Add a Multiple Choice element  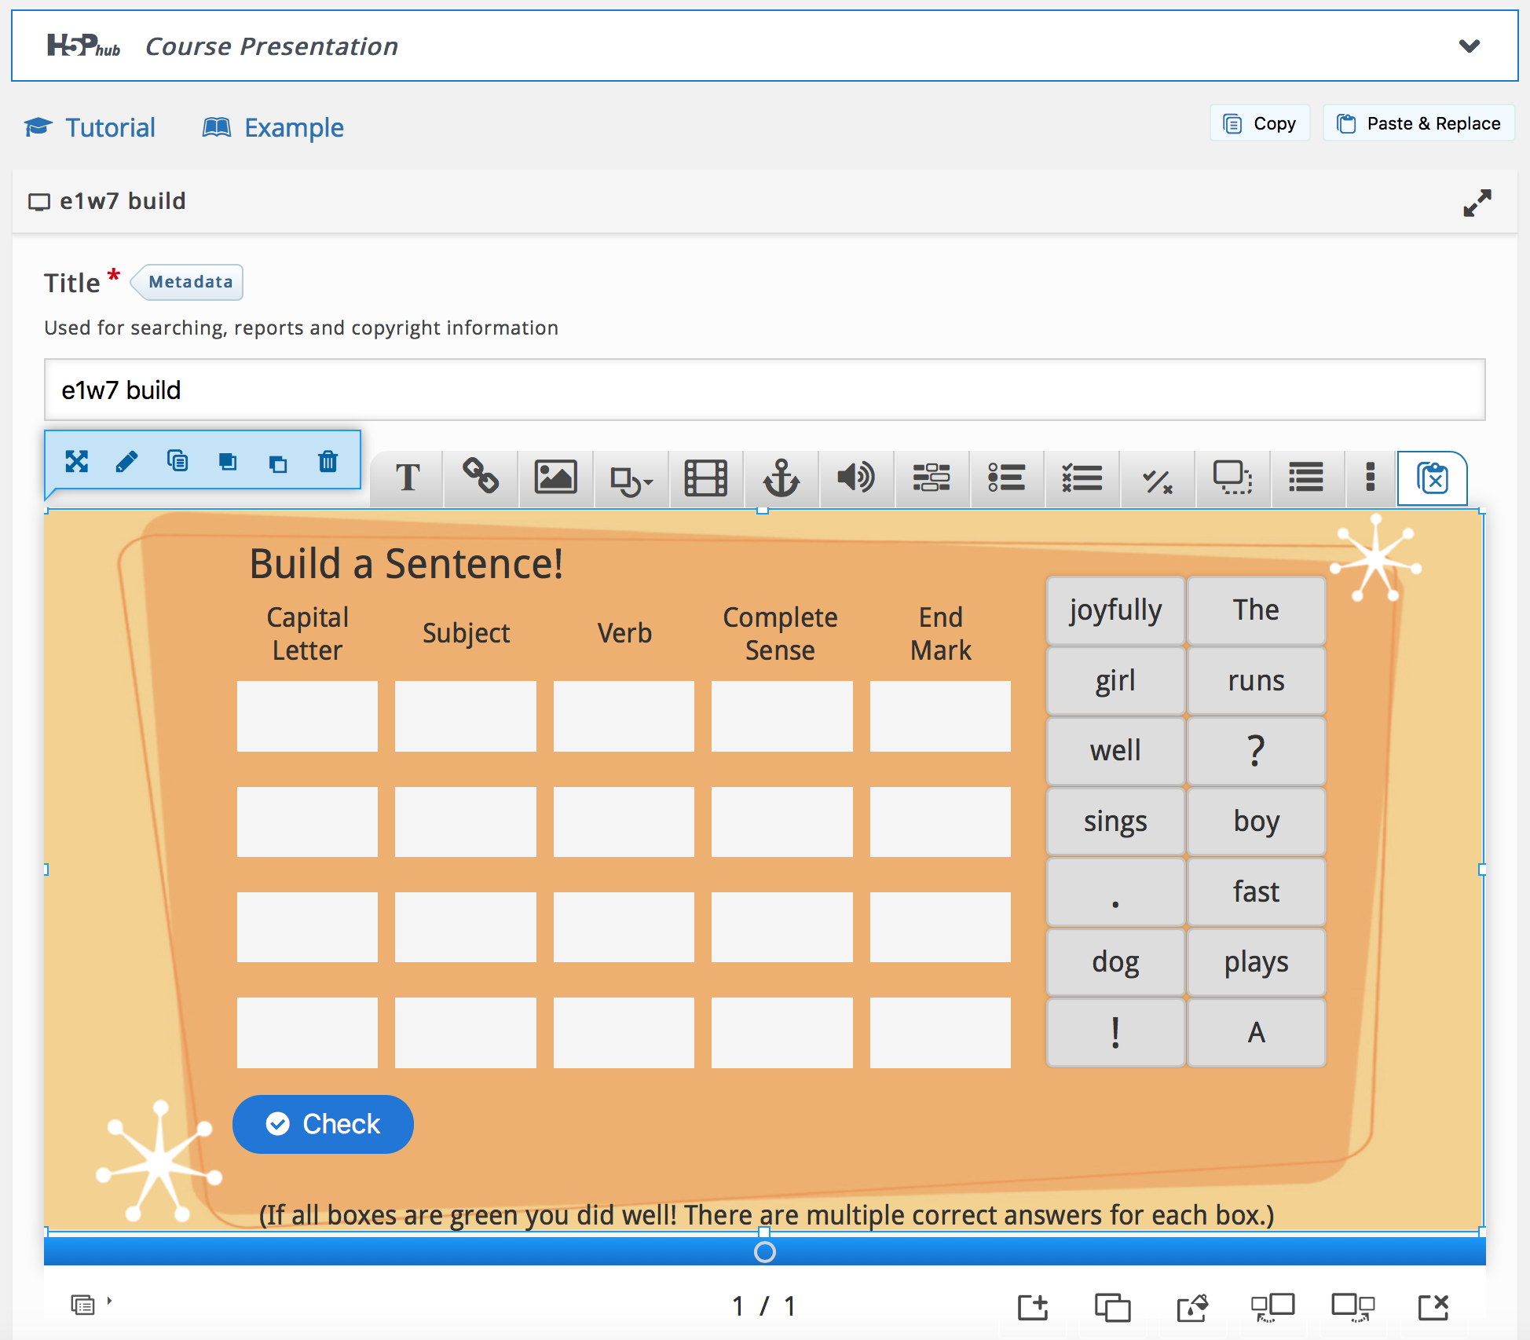tap(1082, 478)
